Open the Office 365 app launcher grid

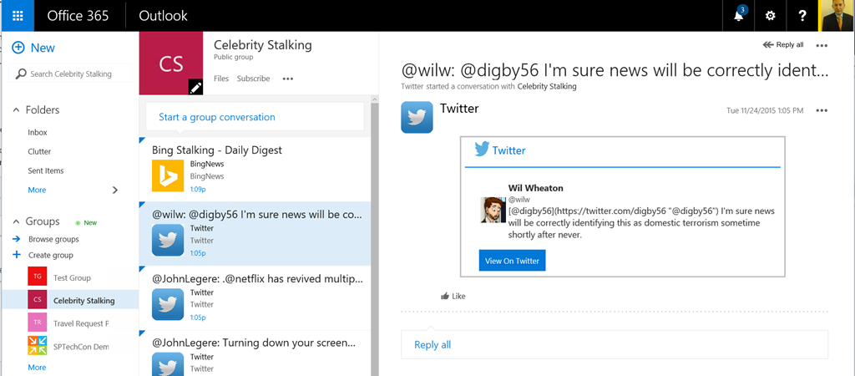pos(18,15)
